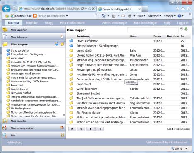194x153 pixels.
Task: Click the green icon next to filter funnel
Action: (186, 29)
